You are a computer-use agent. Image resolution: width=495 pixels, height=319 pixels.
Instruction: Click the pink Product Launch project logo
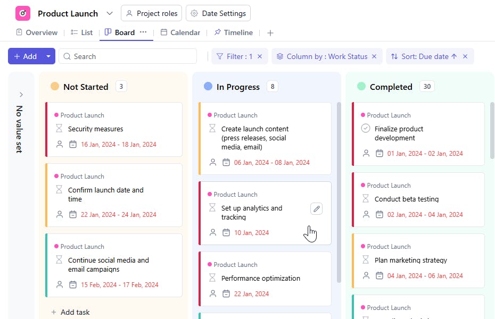point(23,13)
